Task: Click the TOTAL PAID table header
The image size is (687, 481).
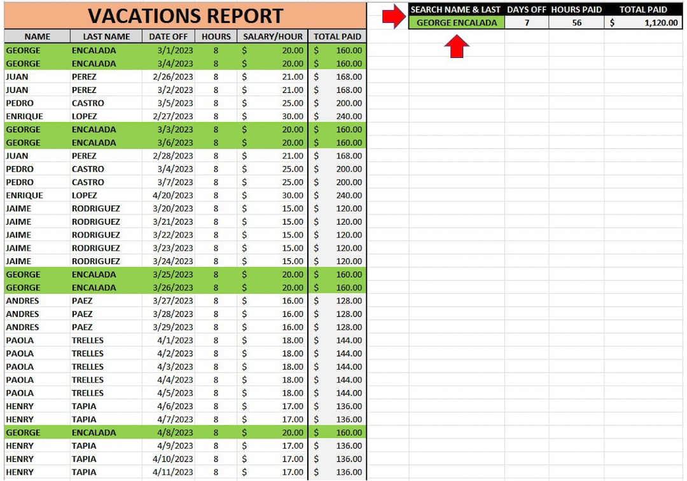Action: point(337,36)
